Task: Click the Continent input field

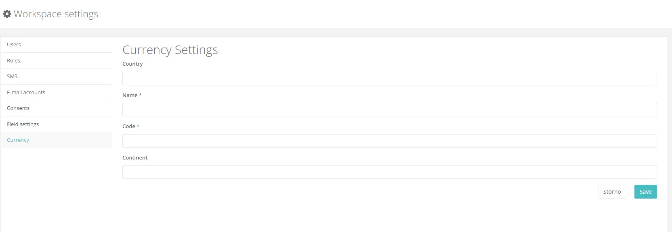Action: [389, 172]
